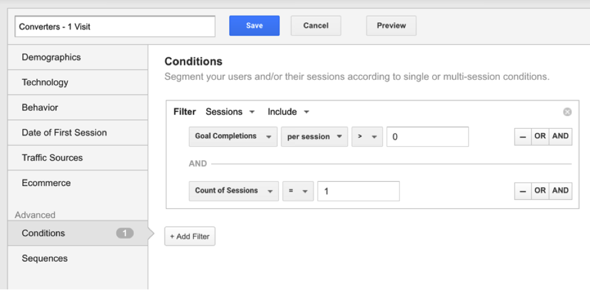Click the + Add Filter button
The width and height of the screenshot is (590, 290).
point(189,236)
